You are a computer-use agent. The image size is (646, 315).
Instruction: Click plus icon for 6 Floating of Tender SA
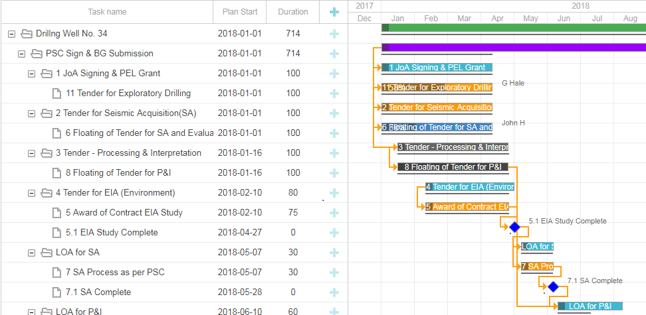coord(334,133)
